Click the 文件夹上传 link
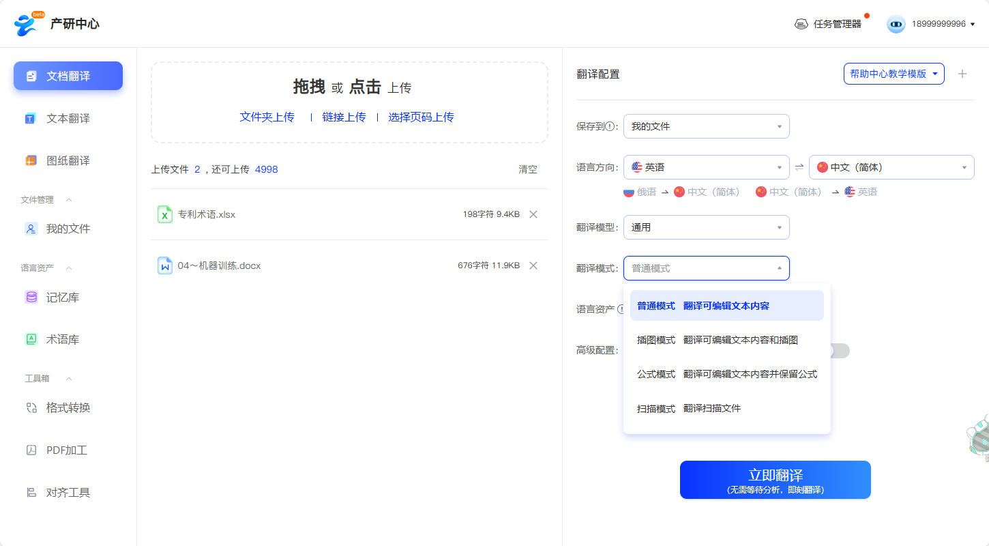Screen dimensions: 989x546 pos(267,117)
